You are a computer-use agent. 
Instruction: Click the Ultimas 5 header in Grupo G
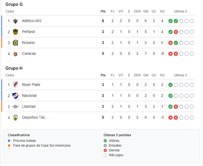tap(180, 11)
